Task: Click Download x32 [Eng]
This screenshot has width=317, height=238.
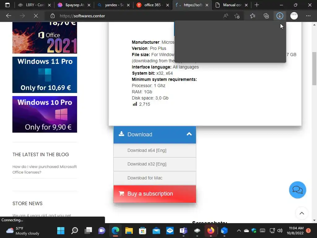Action: coord(155,164)
